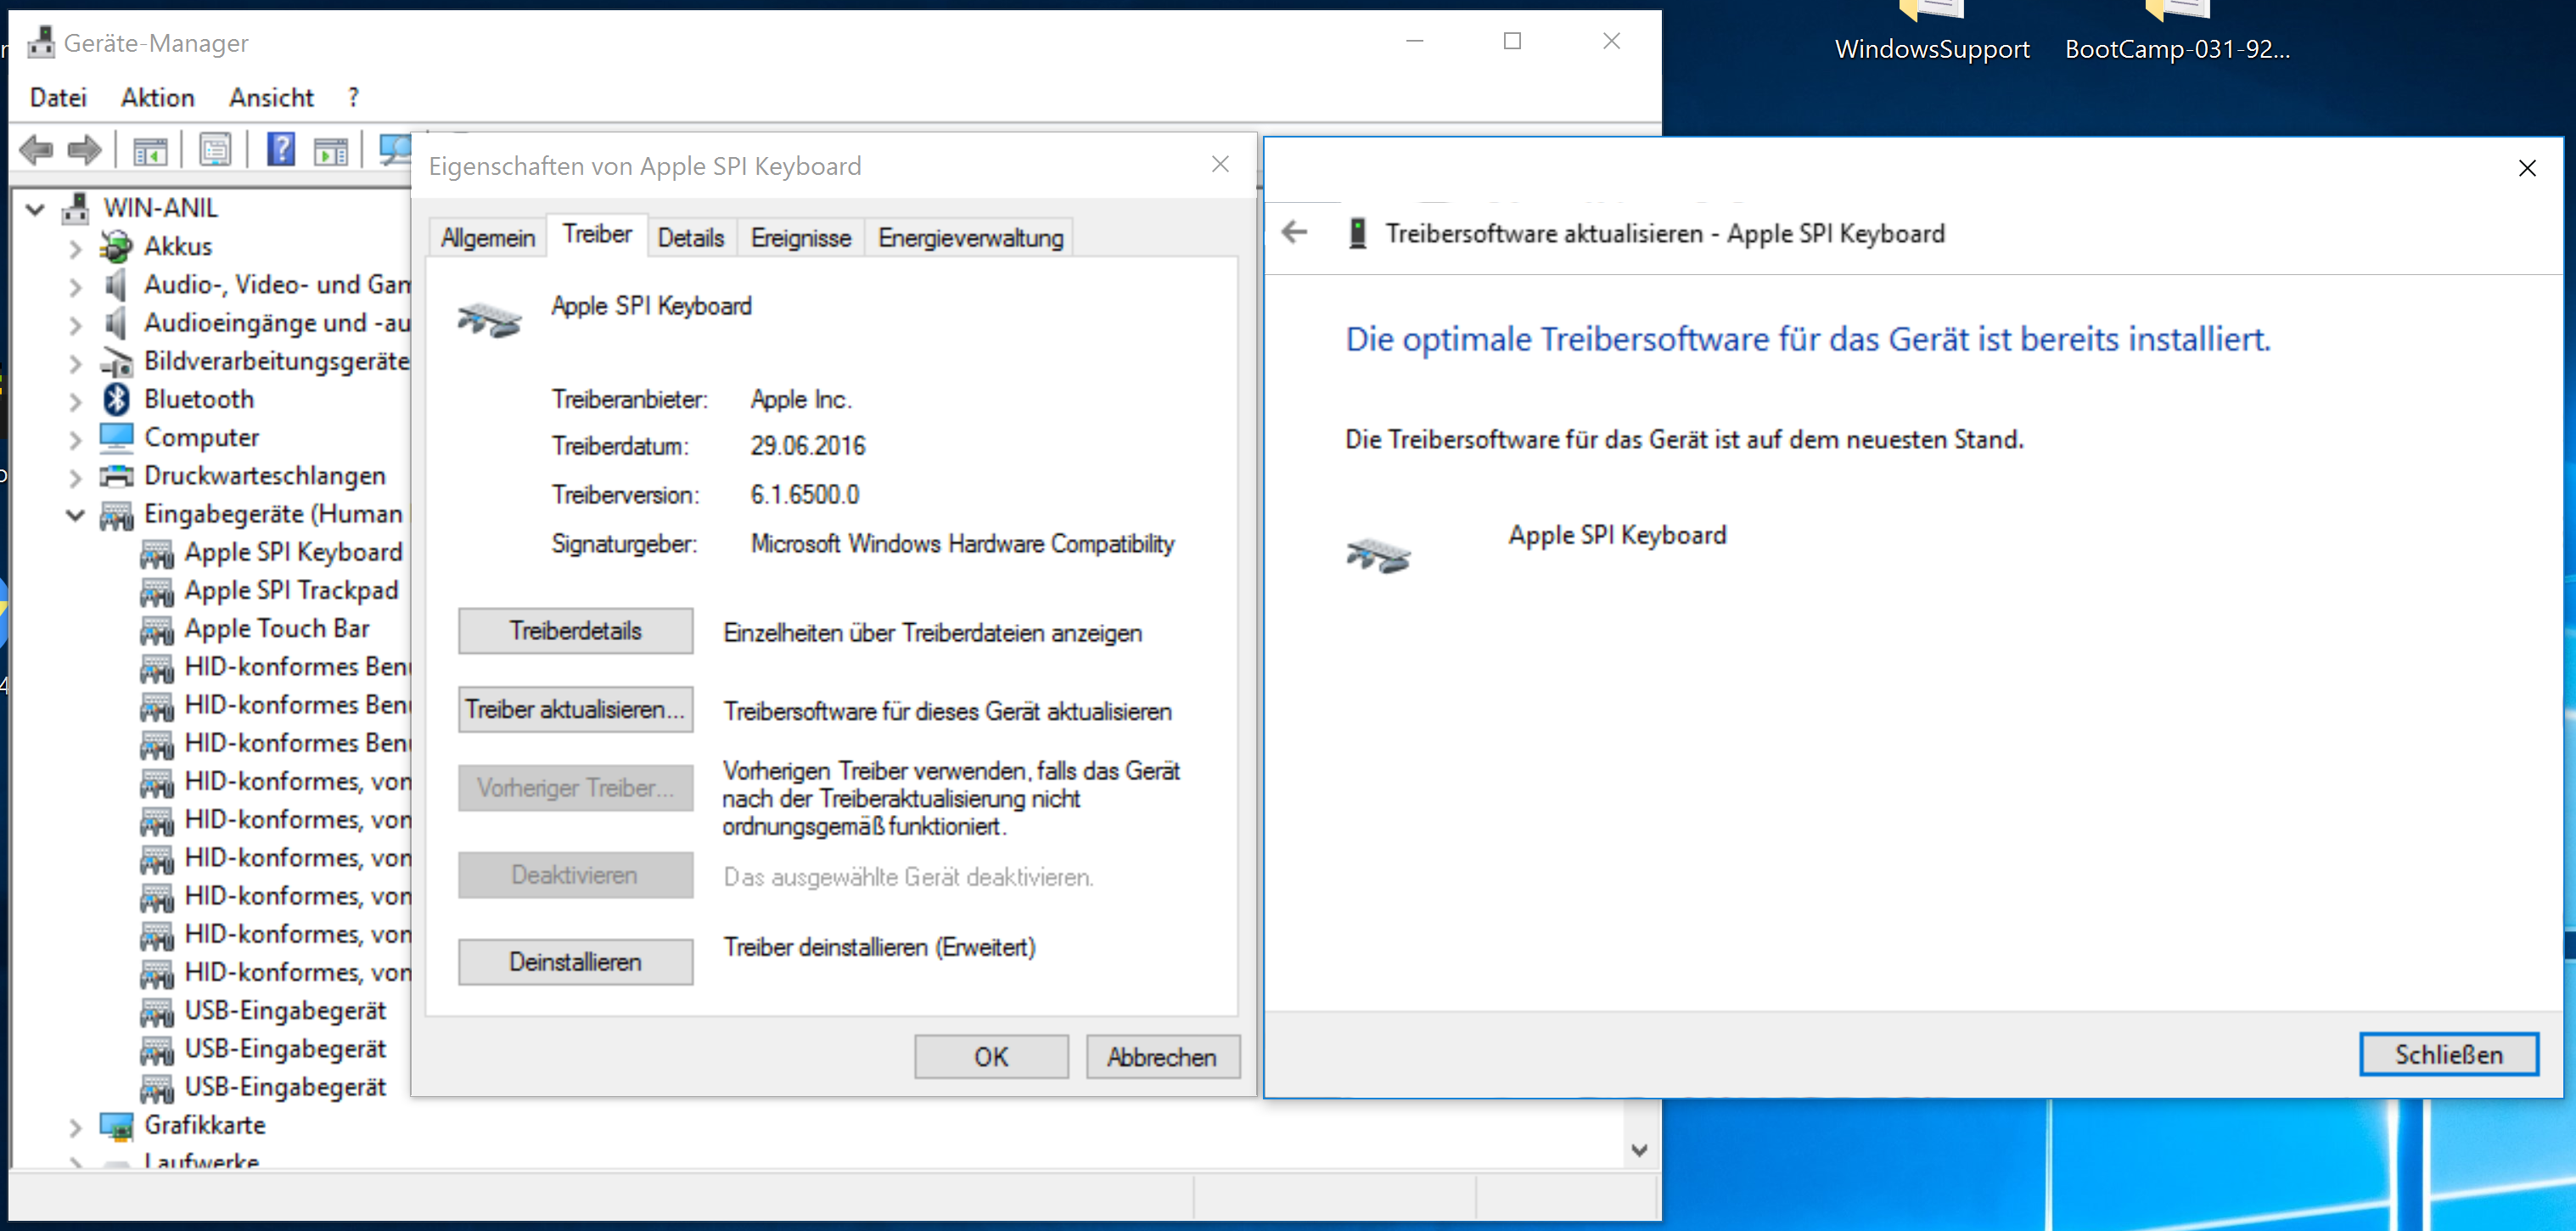Image resolution: width=2576 pixels, height=1231 pixels.
Task: Switch to the Details tab
Action: click(x=690, y=238)
